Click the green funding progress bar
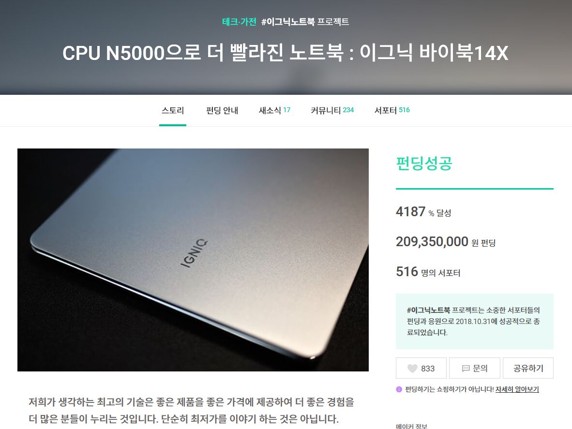This screenshot has width=572, height=429. click(475, 189)
